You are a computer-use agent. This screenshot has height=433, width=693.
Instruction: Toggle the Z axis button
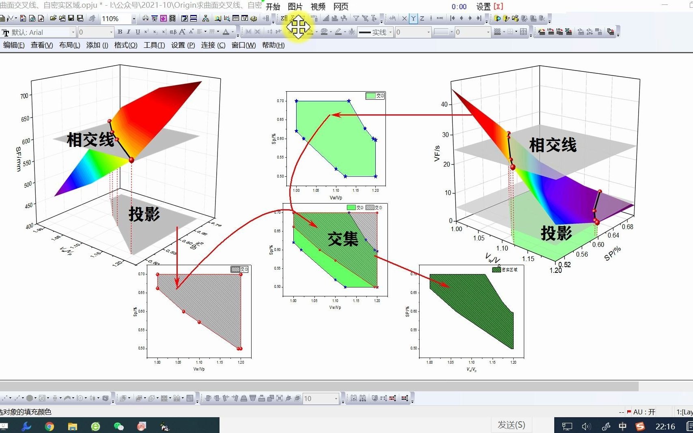click(422, 18)
